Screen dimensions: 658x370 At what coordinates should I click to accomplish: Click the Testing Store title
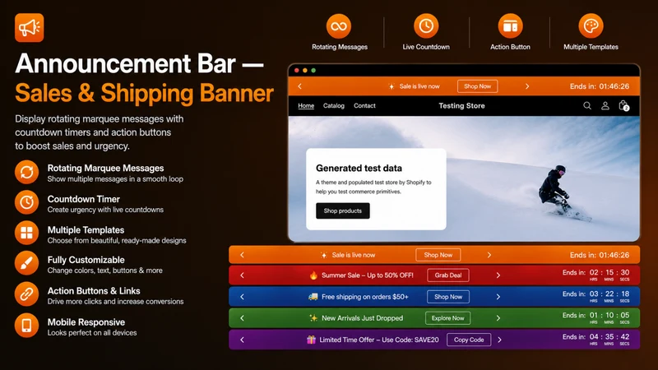461,106
